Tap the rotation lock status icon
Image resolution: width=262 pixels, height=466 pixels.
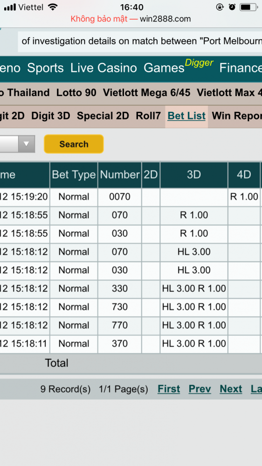(x=220, y=7)
